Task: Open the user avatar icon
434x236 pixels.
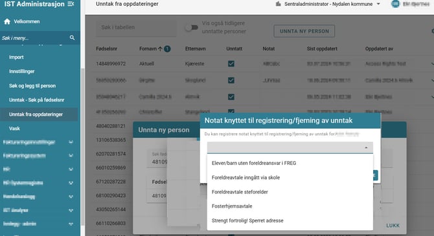Action: pos(395,4)
